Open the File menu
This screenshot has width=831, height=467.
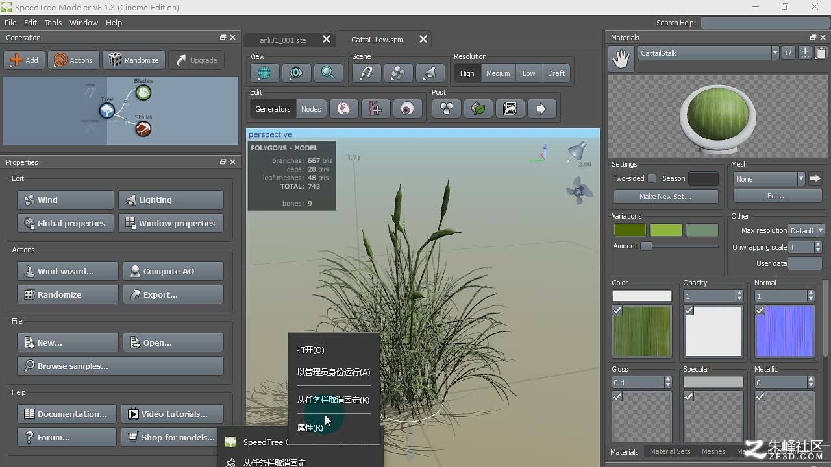10,23
